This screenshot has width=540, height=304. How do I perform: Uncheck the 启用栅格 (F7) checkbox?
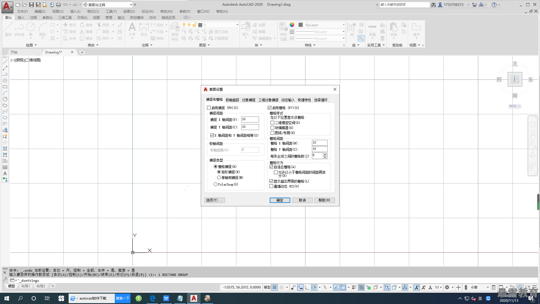coord(269,108)
